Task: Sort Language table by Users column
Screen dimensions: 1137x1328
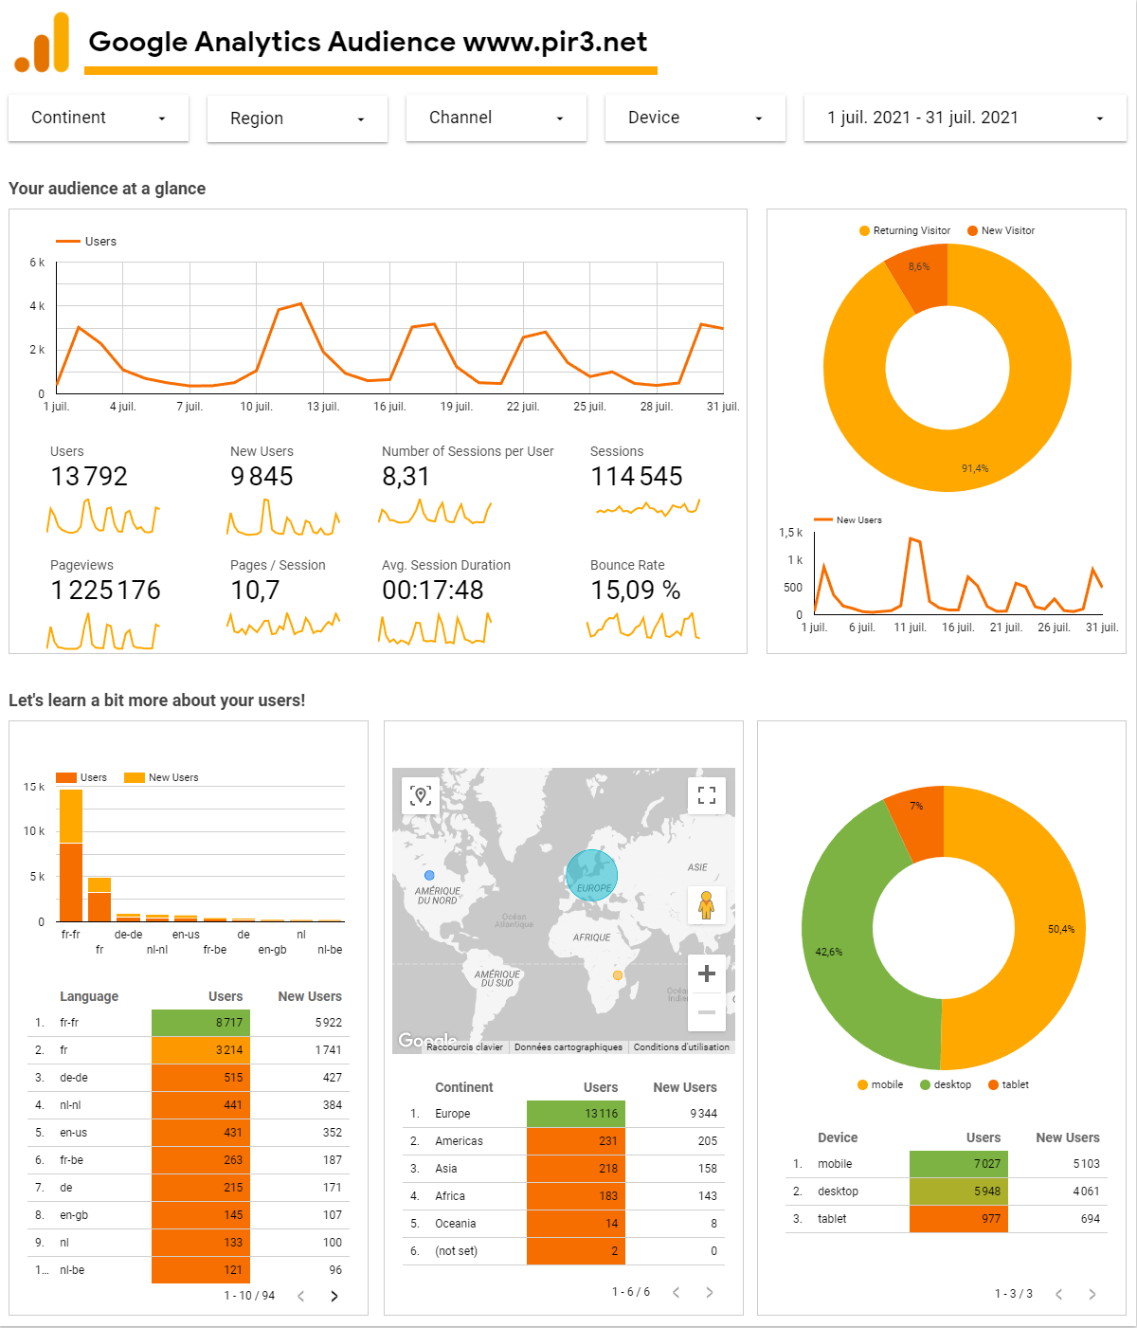Action: [x=226, y=996]
